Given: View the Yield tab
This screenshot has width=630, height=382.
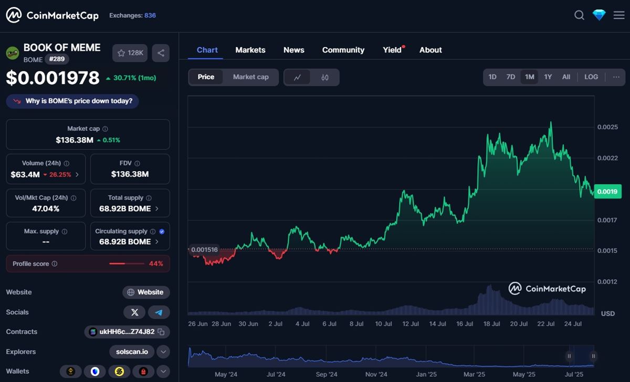Looking at the screenshot, I should [x=392, y=50].
